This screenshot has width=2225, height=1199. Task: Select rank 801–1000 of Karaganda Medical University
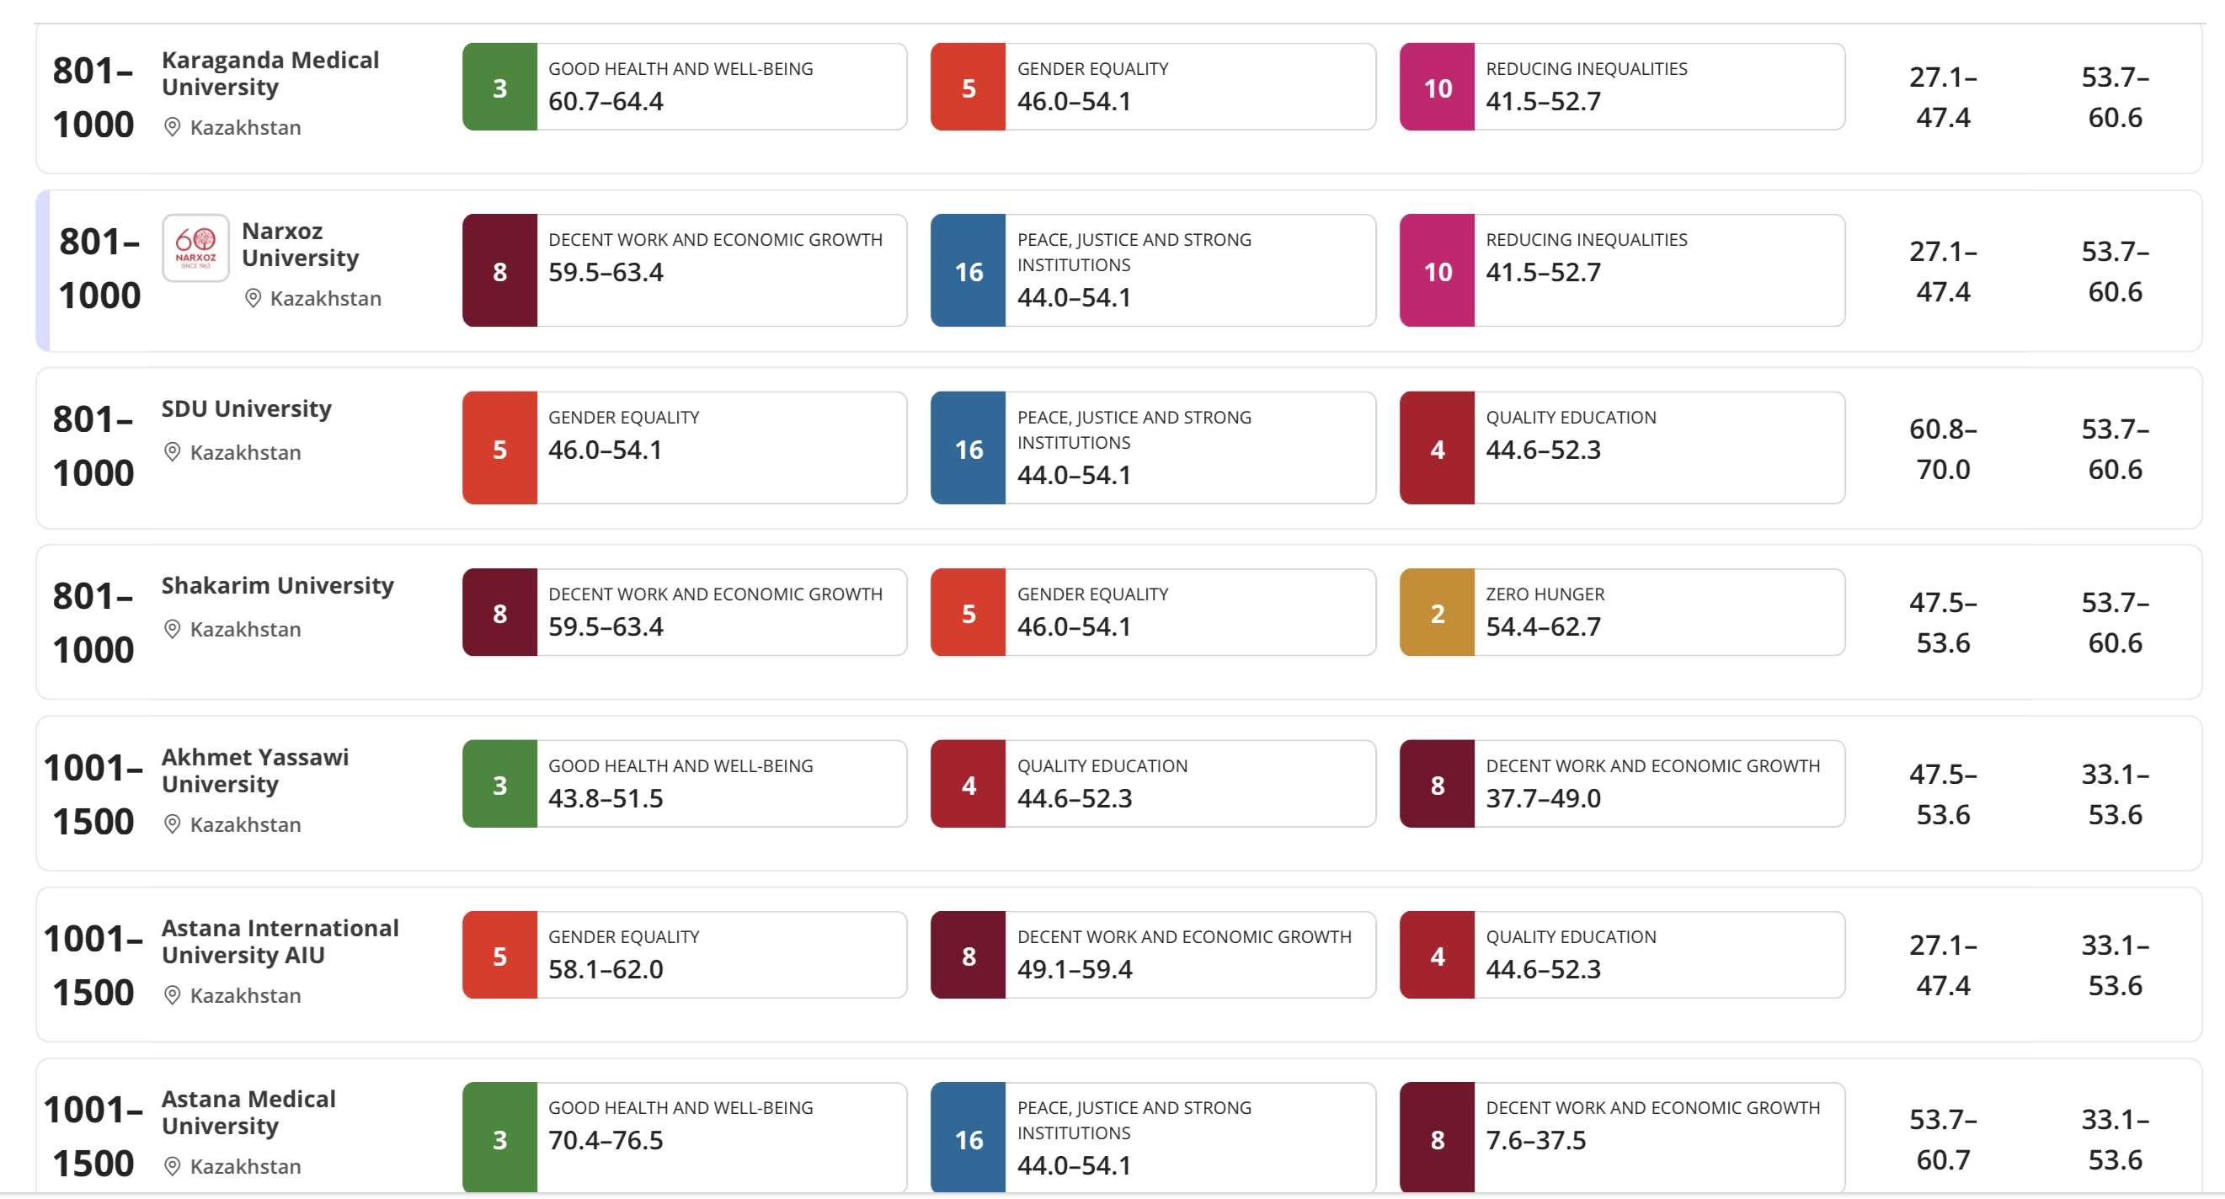(x=93, y=97)
